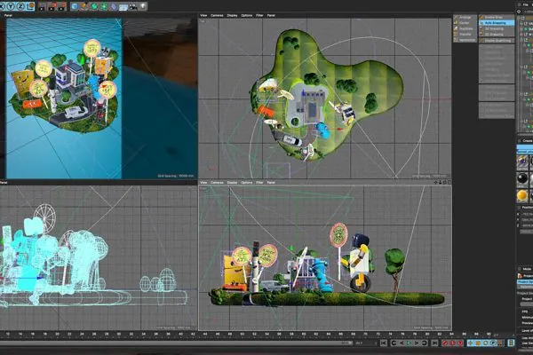Open Options menu in top viewport
This screenshot has height=355, width=533.
click(x=246, y=15)
